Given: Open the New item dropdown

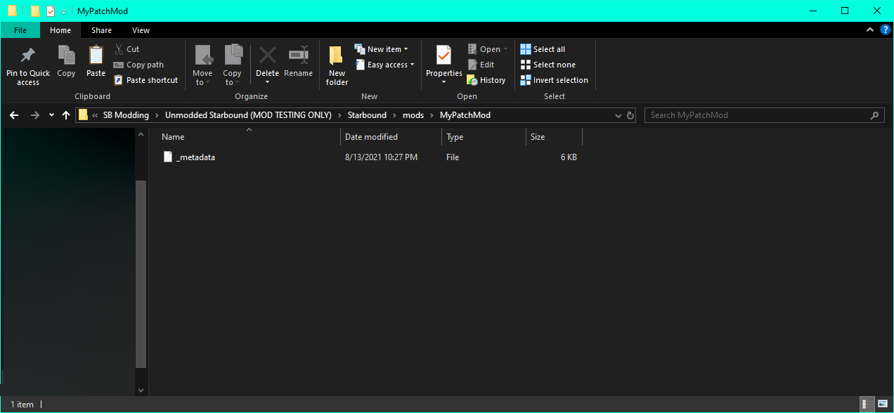Looking at the screenshot, I should 382,49.
